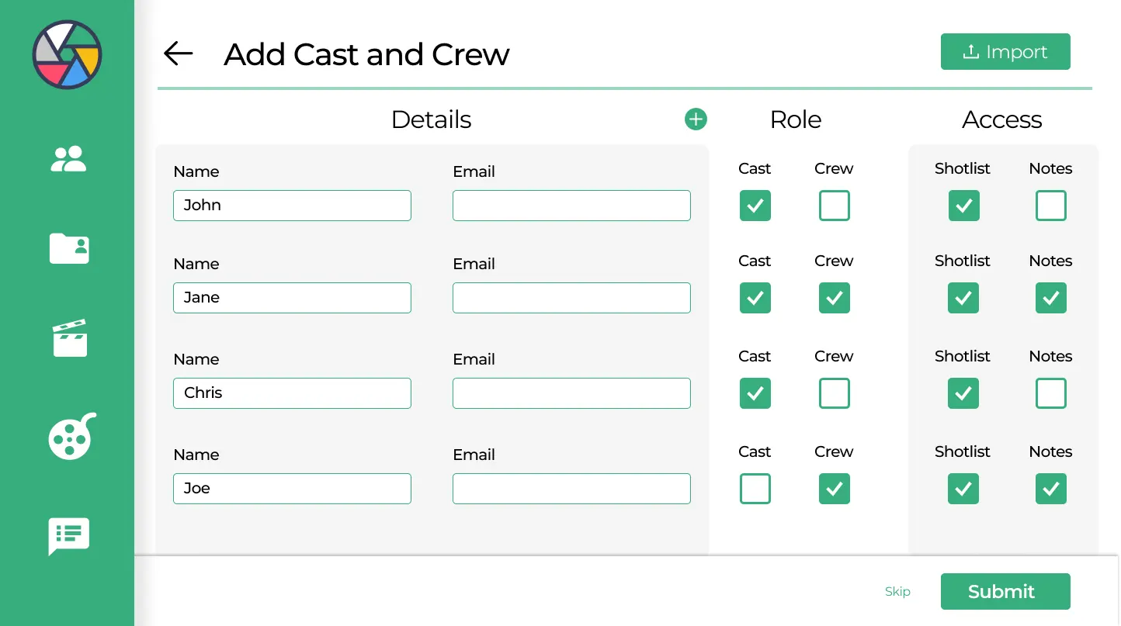
Task: Enable Crew role for John
Action: (x=834, y=206)
